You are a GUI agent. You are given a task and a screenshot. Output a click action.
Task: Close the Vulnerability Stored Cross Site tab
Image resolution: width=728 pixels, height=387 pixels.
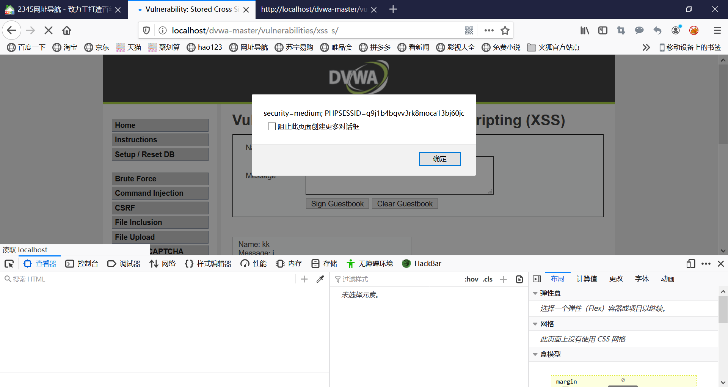[x=246, y=10]
